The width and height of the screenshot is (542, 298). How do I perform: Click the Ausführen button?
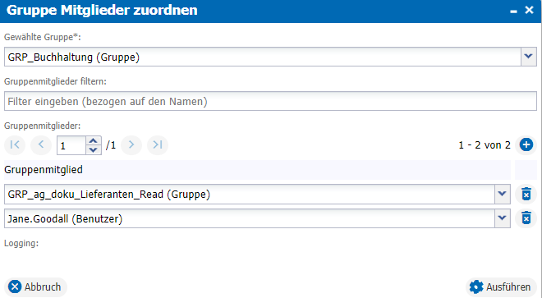pyautogui.click(x=501, y=287)
